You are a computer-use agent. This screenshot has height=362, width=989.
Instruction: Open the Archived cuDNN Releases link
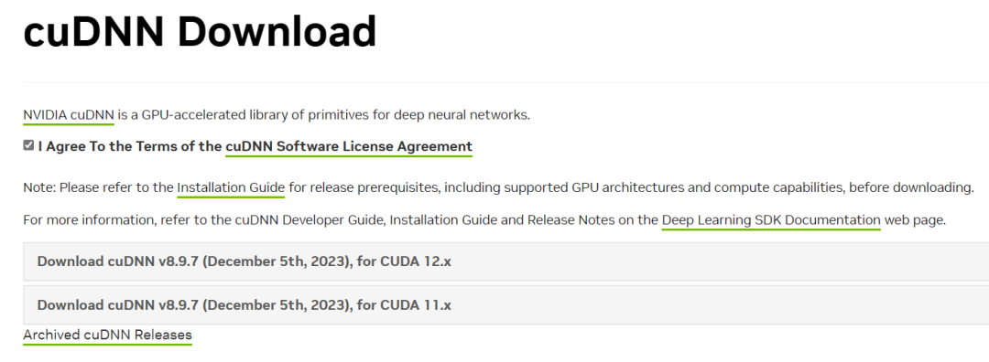point(107,335)
